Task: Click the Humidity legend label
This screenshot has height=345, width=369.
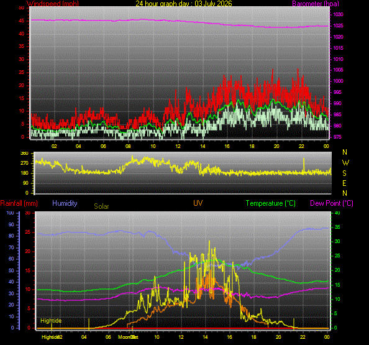Action: (x=65, y=203)
